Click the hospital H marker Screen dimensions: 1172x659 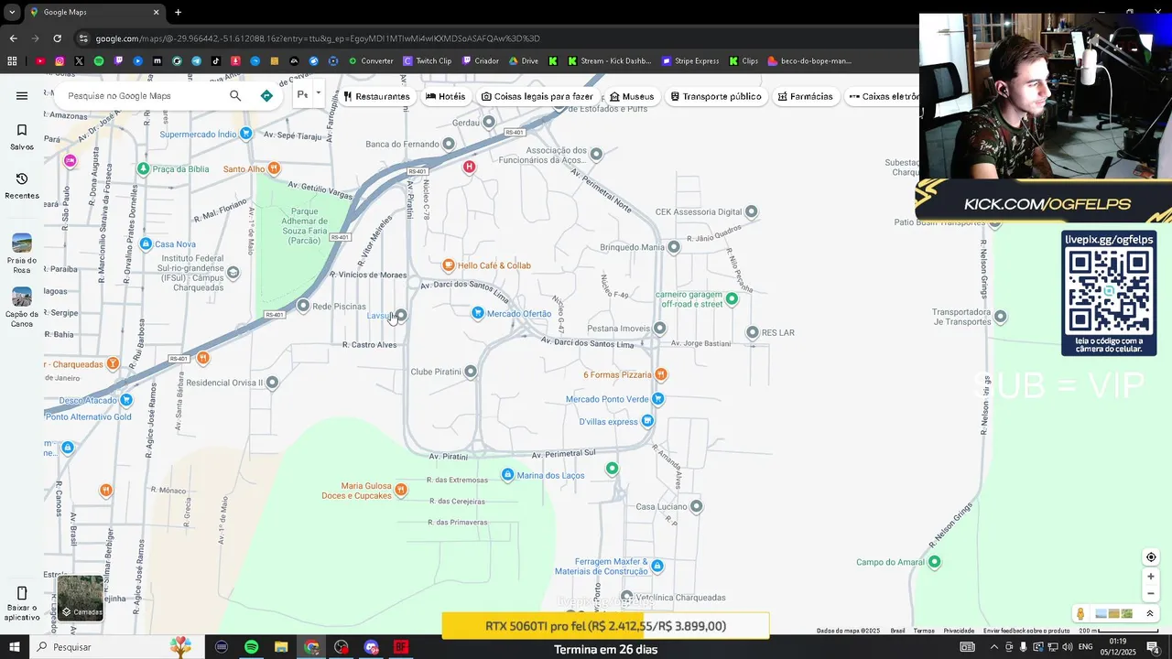point(469,167)
